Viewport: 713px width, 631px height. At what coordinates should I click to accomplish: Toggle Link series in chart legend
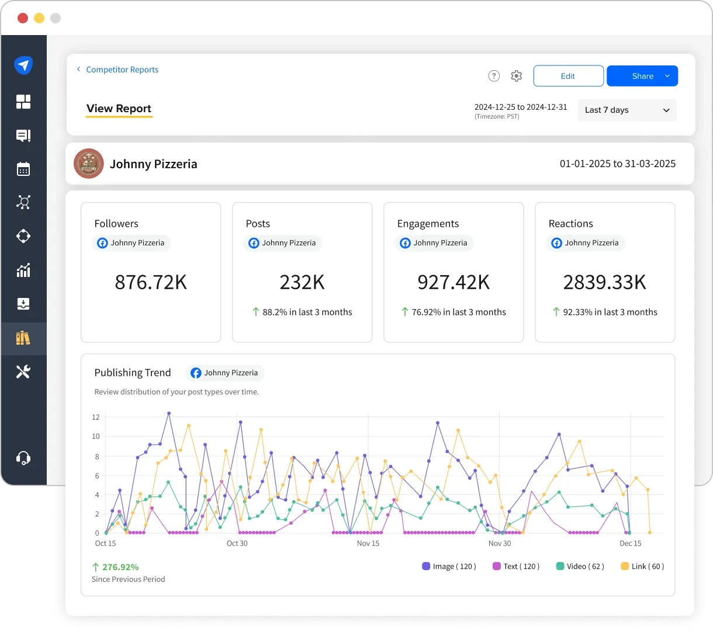642,566
